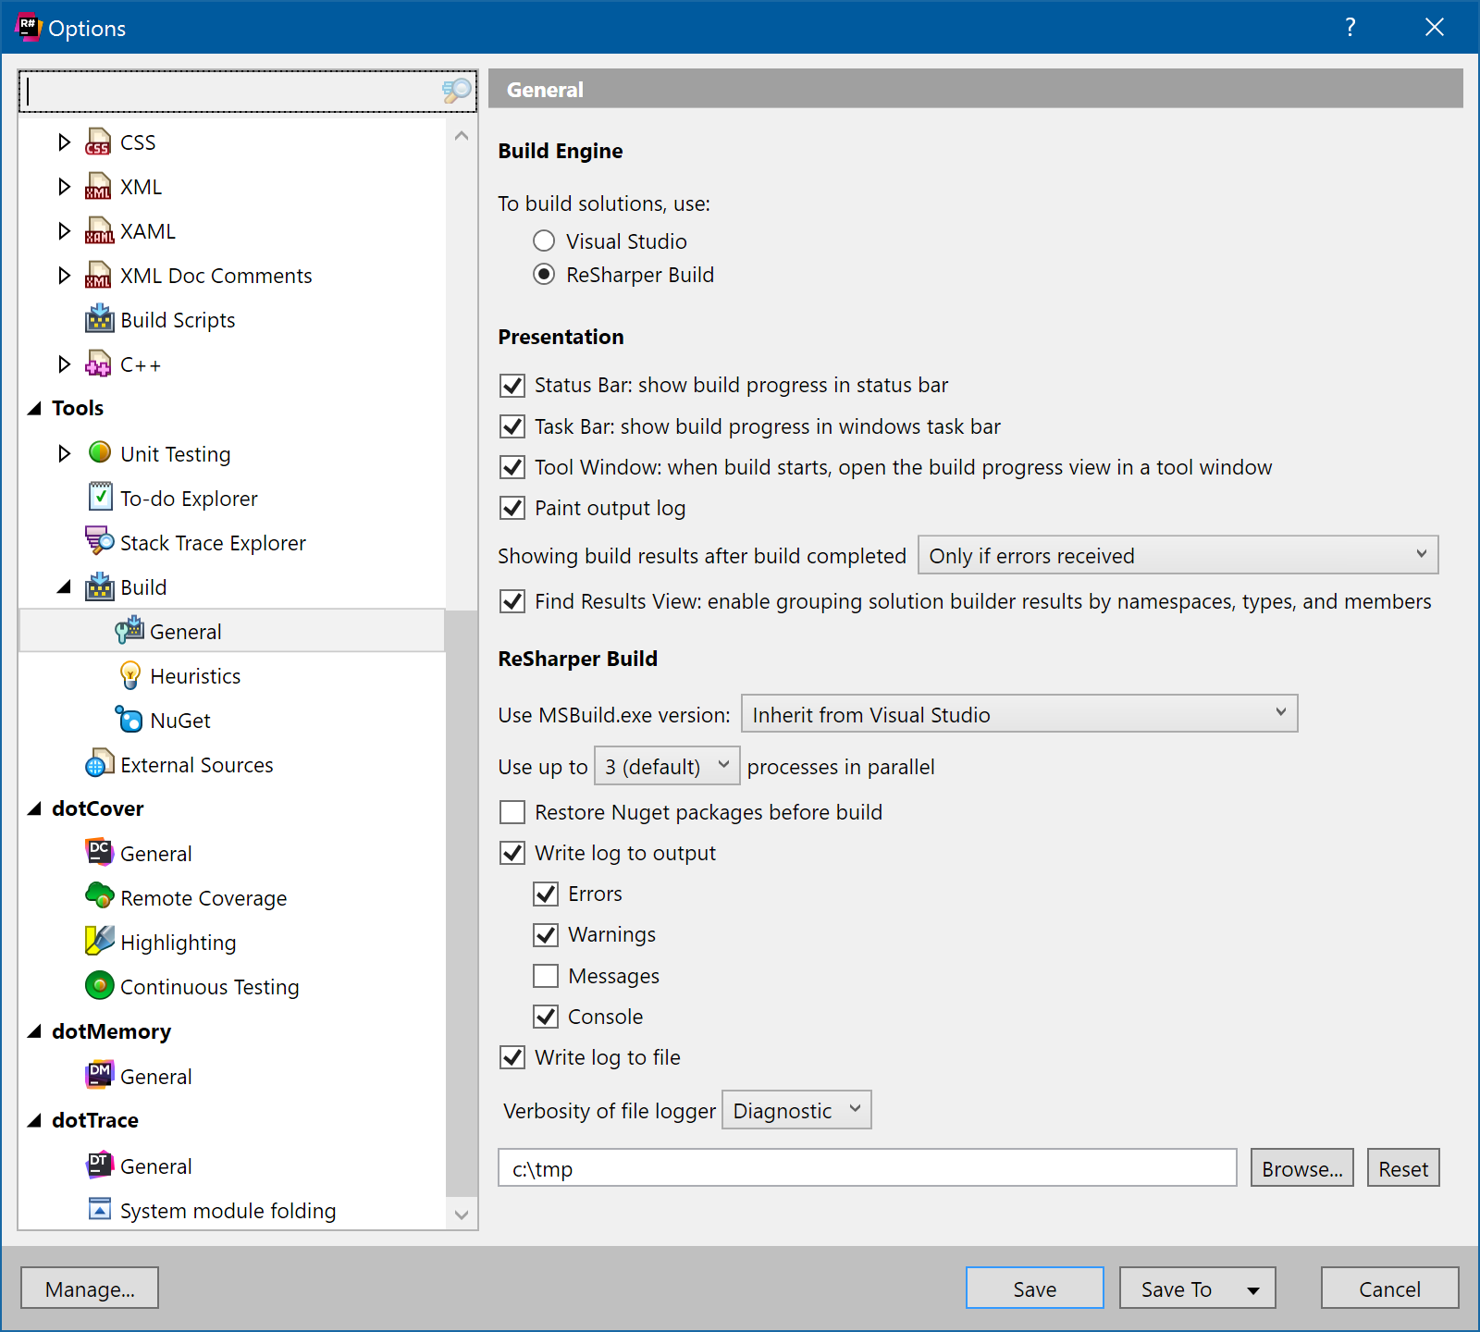Click the Unit Testing icon
The width and height of the screenshot is (1480, 1332).
pos(99,452)
